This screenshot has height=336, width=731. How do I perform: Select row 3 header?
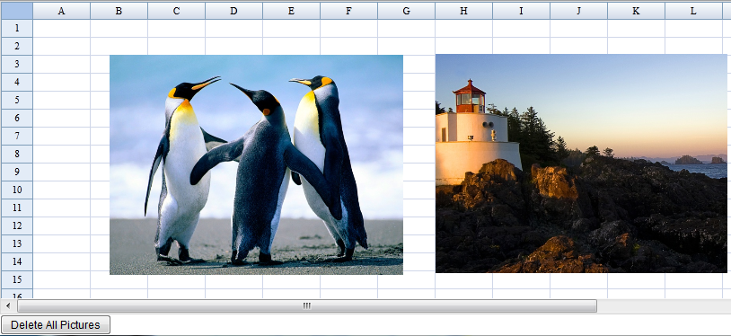17,64
